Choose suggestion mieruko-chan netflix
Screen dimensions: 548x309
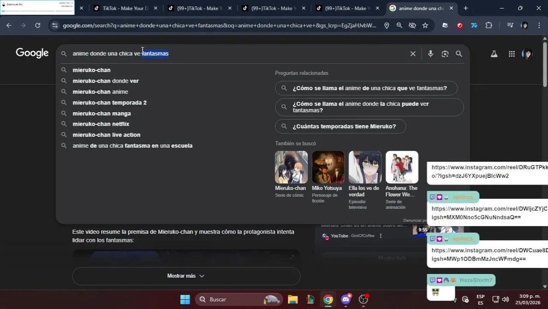101,124
